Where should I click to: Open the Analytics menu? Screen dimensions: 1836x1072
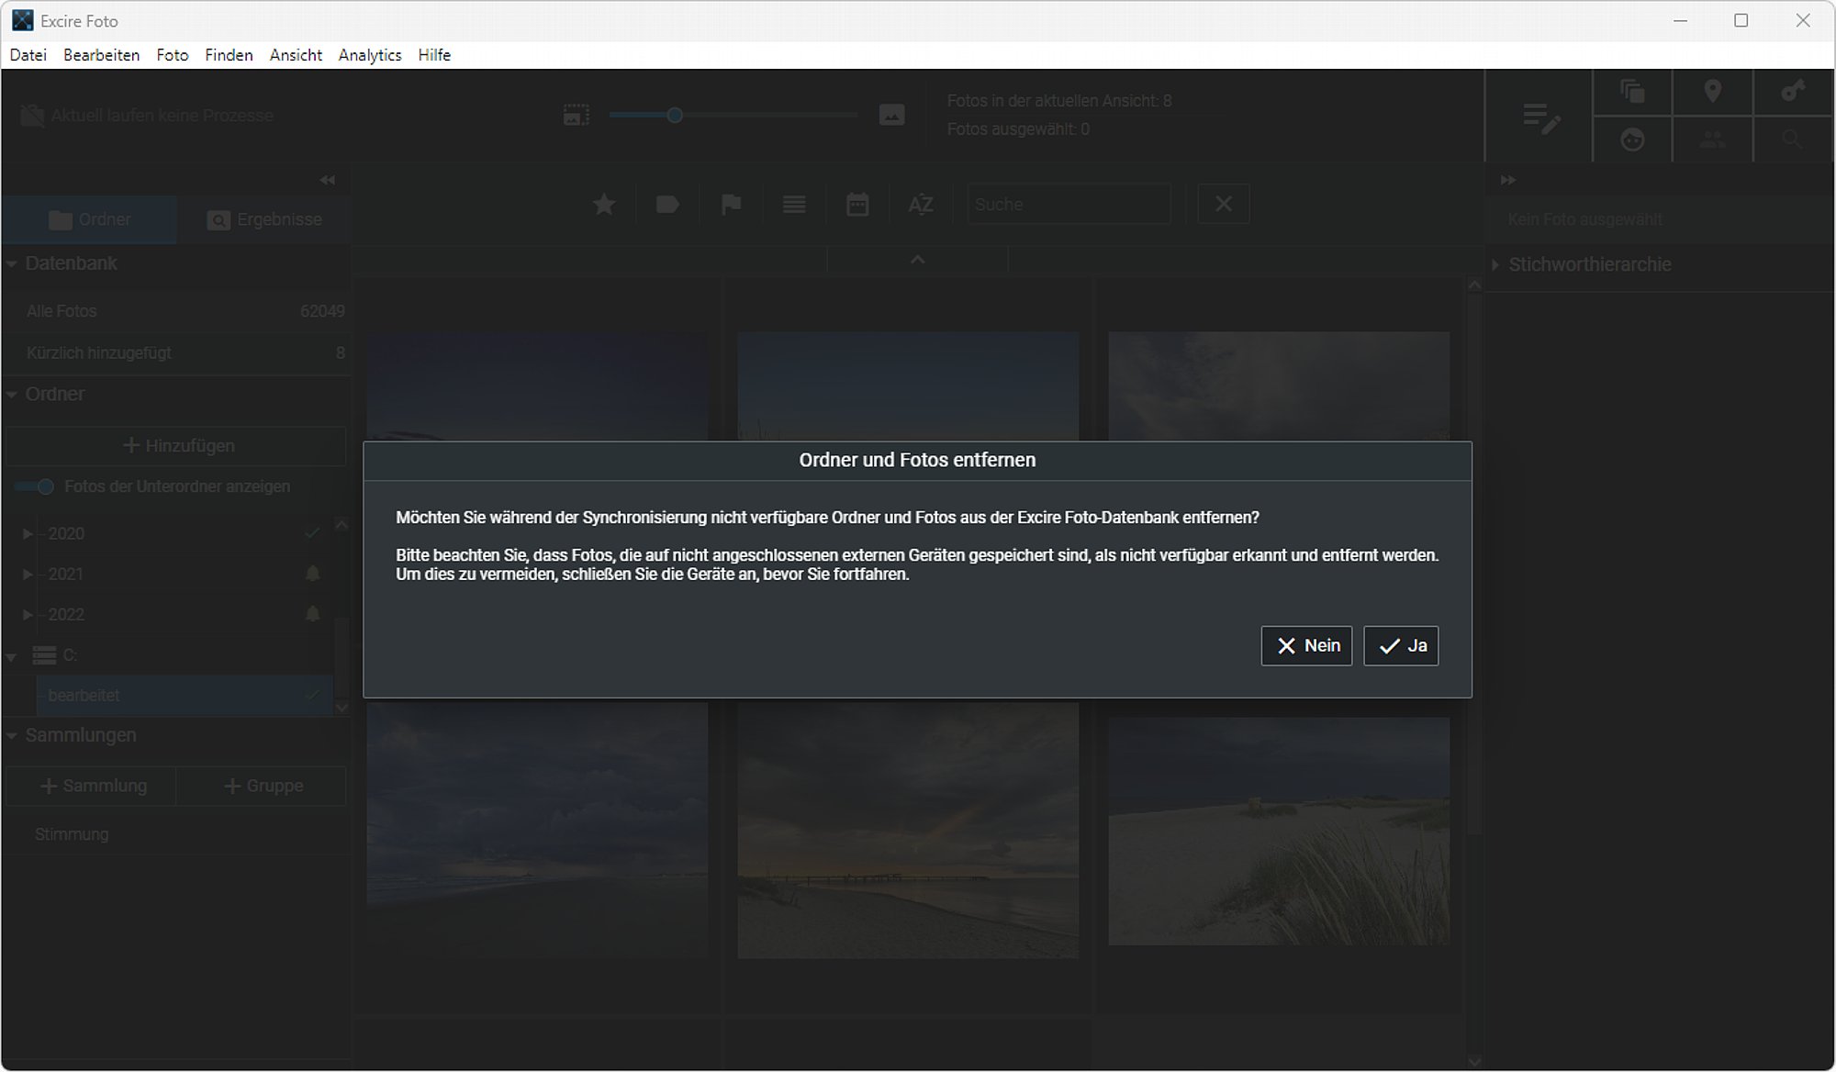[x=370, y=55]
